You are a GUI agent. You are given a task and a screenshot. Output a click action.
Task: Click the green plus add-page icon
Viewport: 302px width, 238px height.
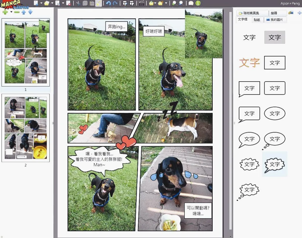point(5,12)
